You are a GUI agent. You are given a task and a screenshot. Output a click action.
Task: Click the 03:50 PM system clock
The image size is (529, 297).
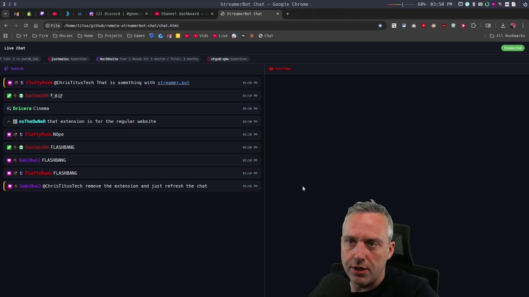click(441, 4)
